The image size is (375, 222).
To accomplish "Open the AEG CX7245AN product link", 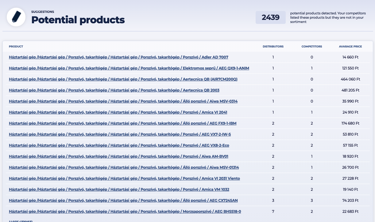I will pos(123,201).
